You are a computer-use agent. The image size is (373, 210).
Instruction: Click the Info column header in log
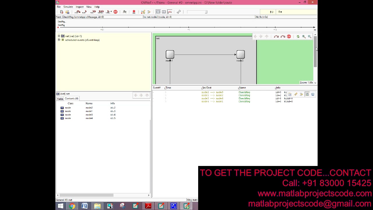[278, 88]
